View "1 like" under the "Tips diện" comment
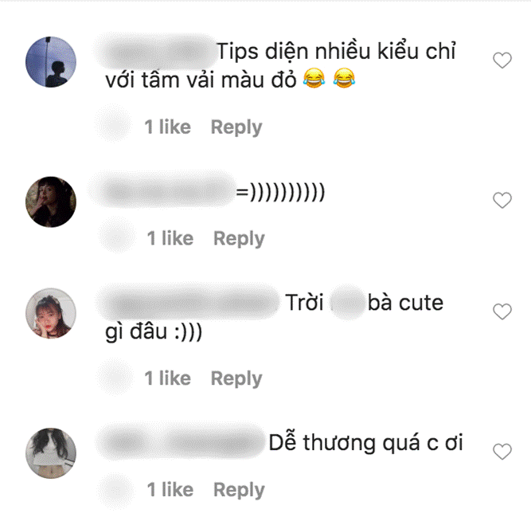The width and height of the screenshot is (531, 517). [168, 127]
